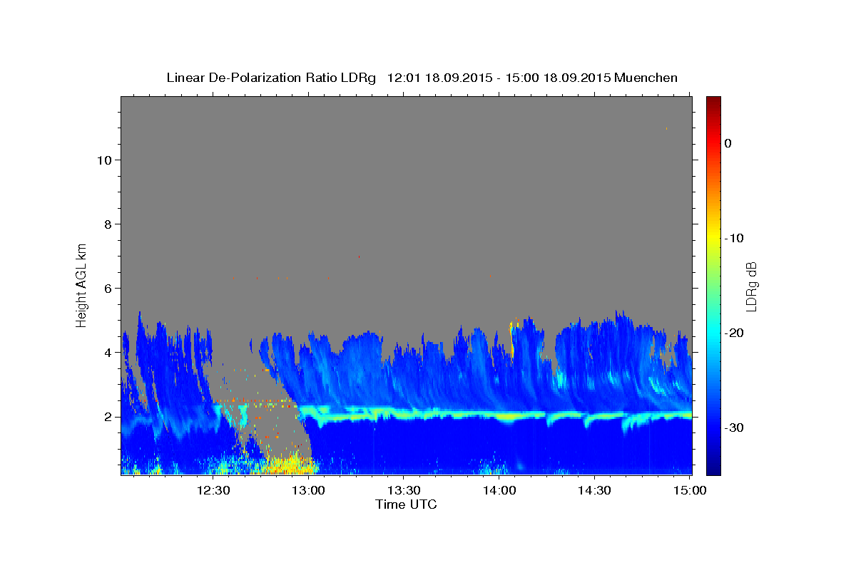Click the dark red top of the colorbar

tap(713, 102)
